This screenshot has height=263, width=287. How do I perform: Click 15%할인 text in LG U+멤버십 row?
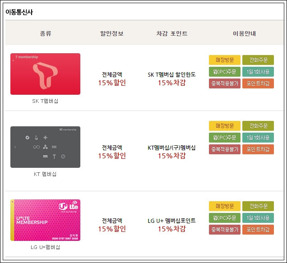pos(112,229)
